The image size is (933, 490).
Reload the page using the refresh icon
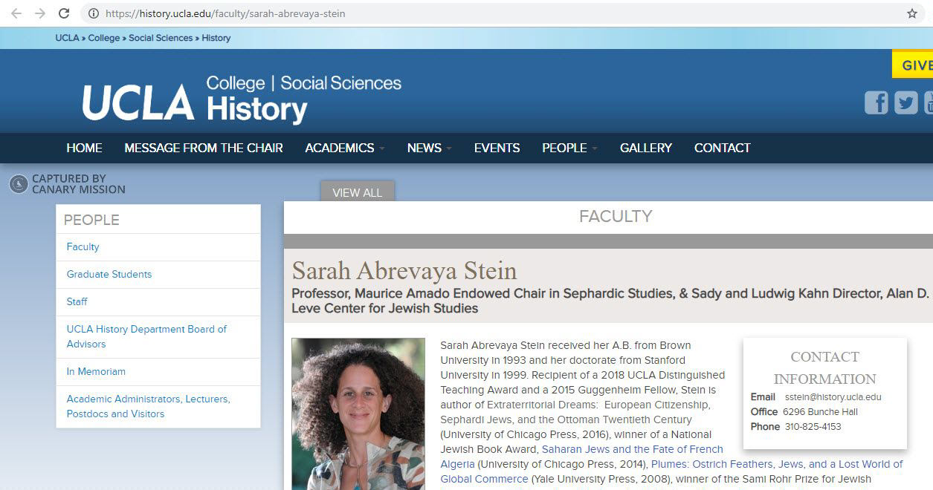pyautogui.click(x=63, y=13)
